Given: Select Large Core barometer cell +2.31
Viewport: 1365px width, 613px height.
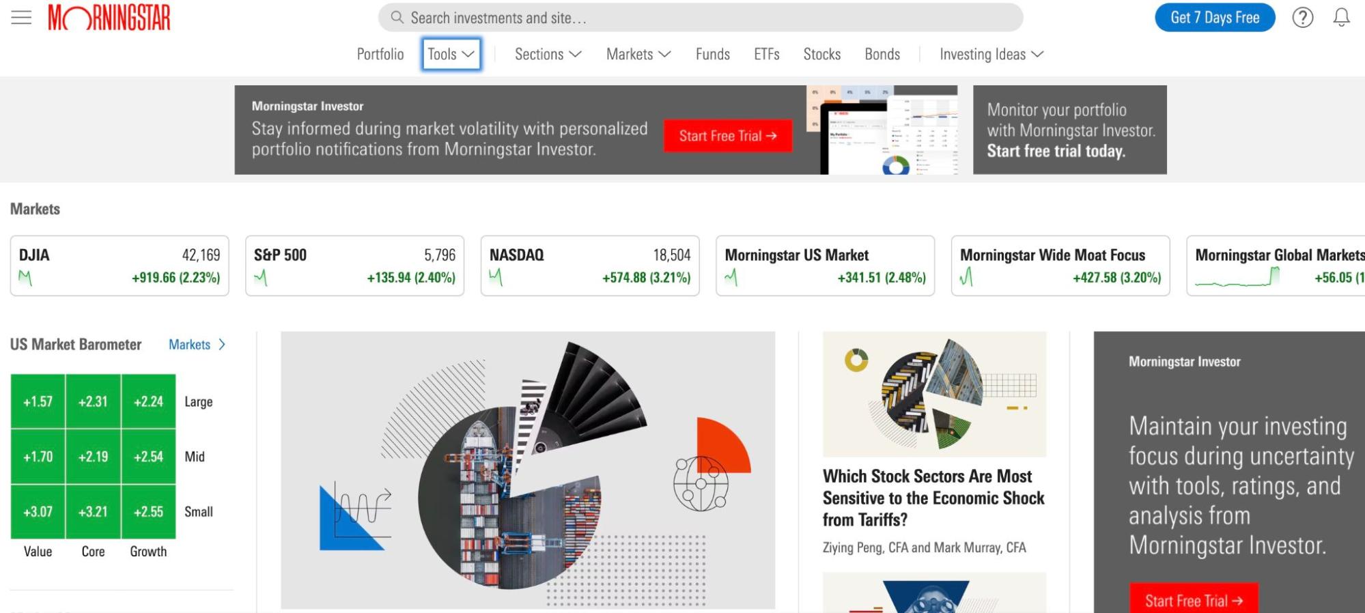Looking at the screenshot, I should [93, 401].
